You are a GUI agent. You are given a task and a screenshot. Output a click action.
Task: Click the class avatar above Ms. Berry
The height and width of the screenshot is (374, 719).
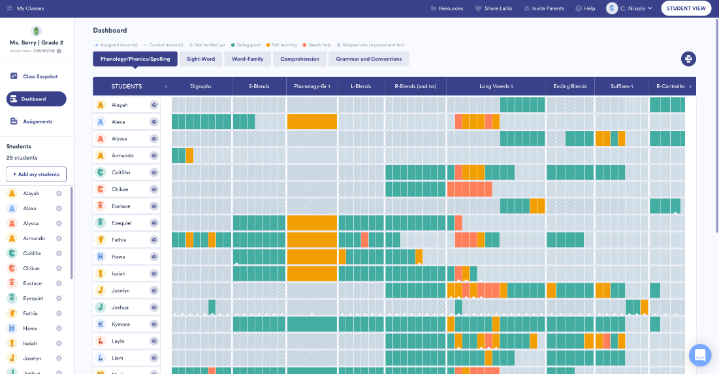[36, 31]
